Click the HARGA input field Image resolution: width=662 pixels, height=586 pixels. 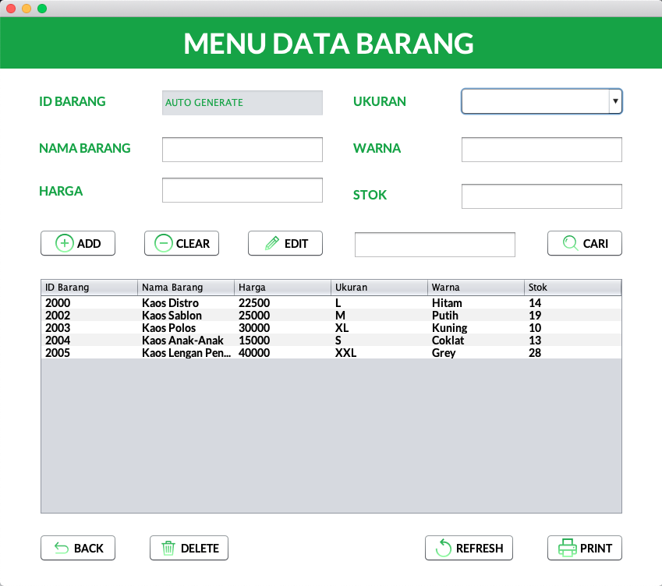242,189
